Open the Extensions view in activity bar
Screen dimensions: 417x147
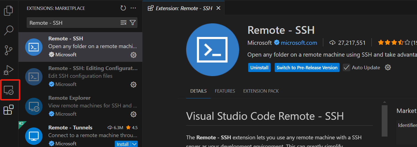[x=9, y=110]
